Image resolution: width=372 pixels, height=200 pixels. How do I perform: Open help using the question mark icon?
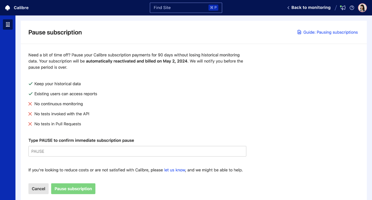[352, 8]
